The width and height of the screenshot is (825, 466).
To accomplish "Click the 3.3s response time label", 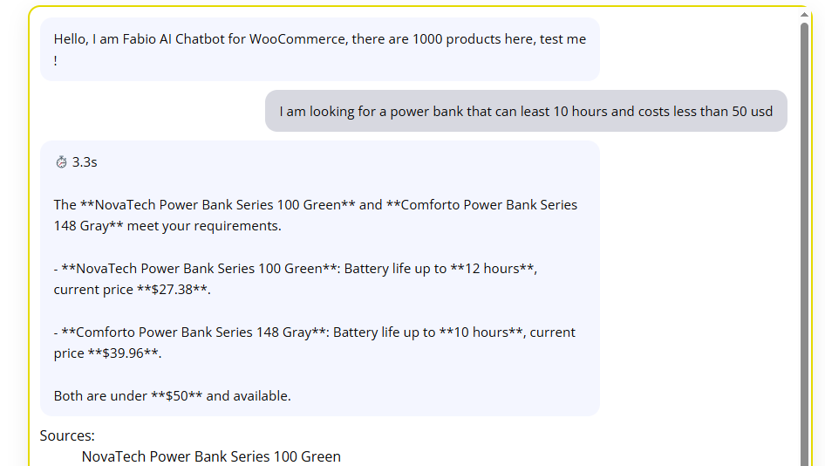I will click(x=85, y=162).
